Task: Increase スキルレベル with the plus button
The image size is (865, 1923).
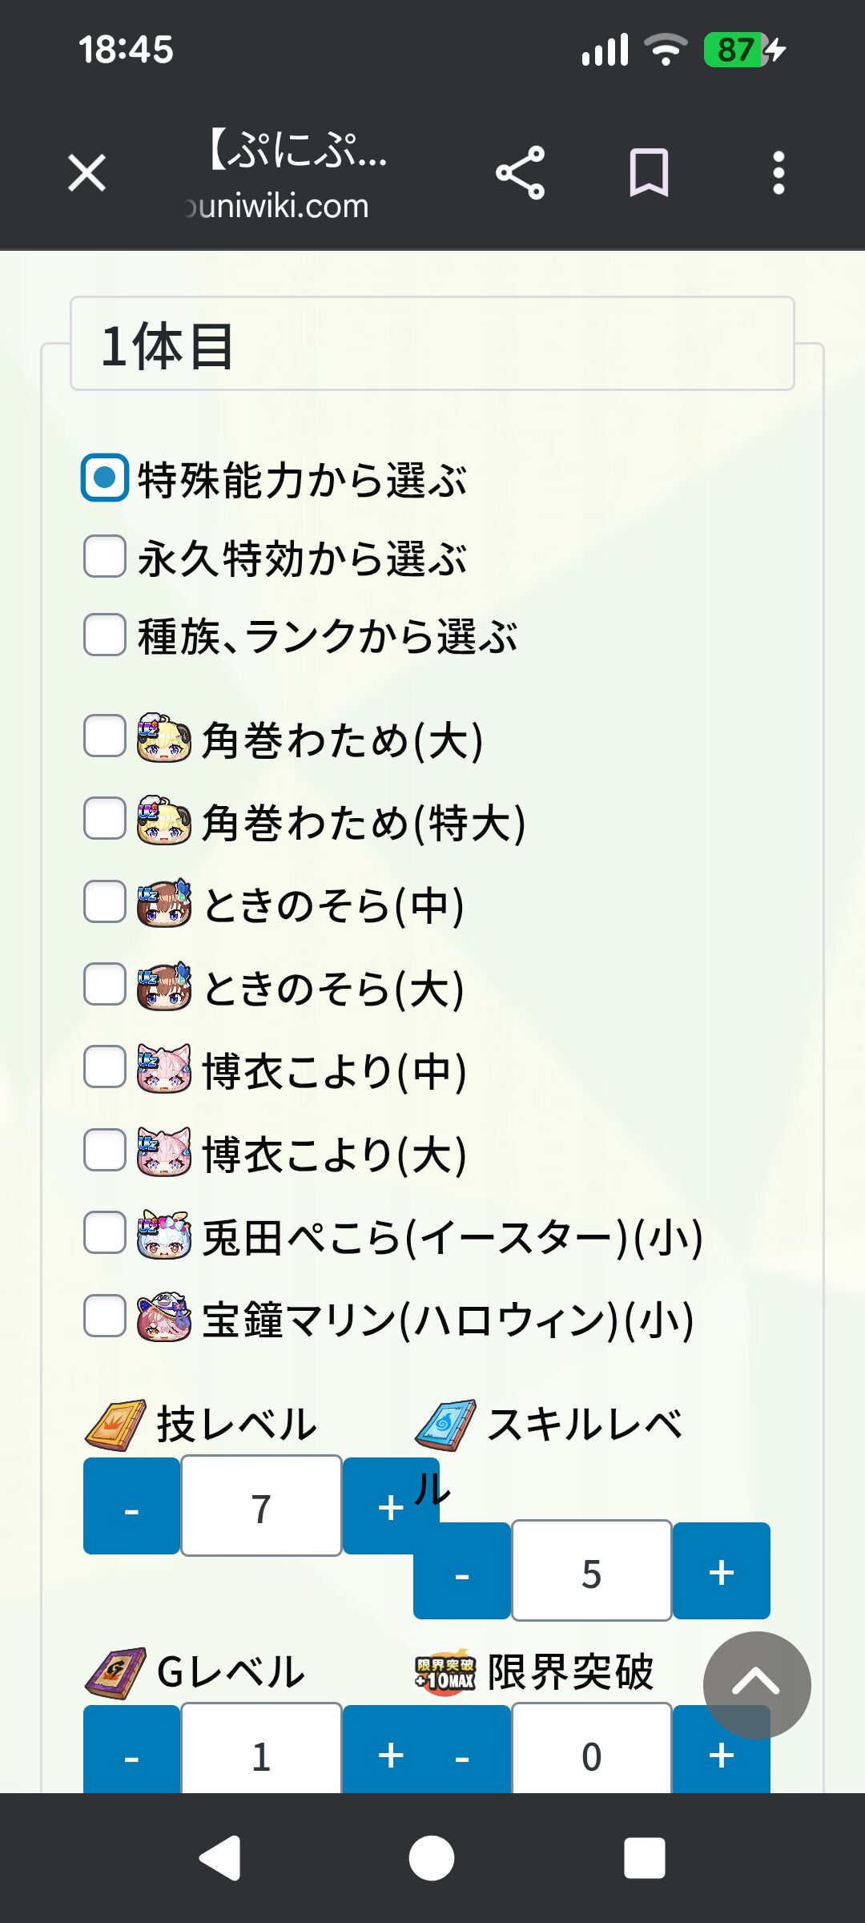Action: click(722, 1571)
